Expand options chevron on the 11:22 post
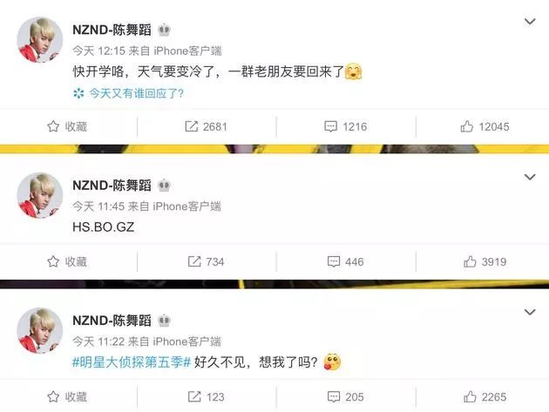This screenshot has width=549, height=412. [530, 312]
